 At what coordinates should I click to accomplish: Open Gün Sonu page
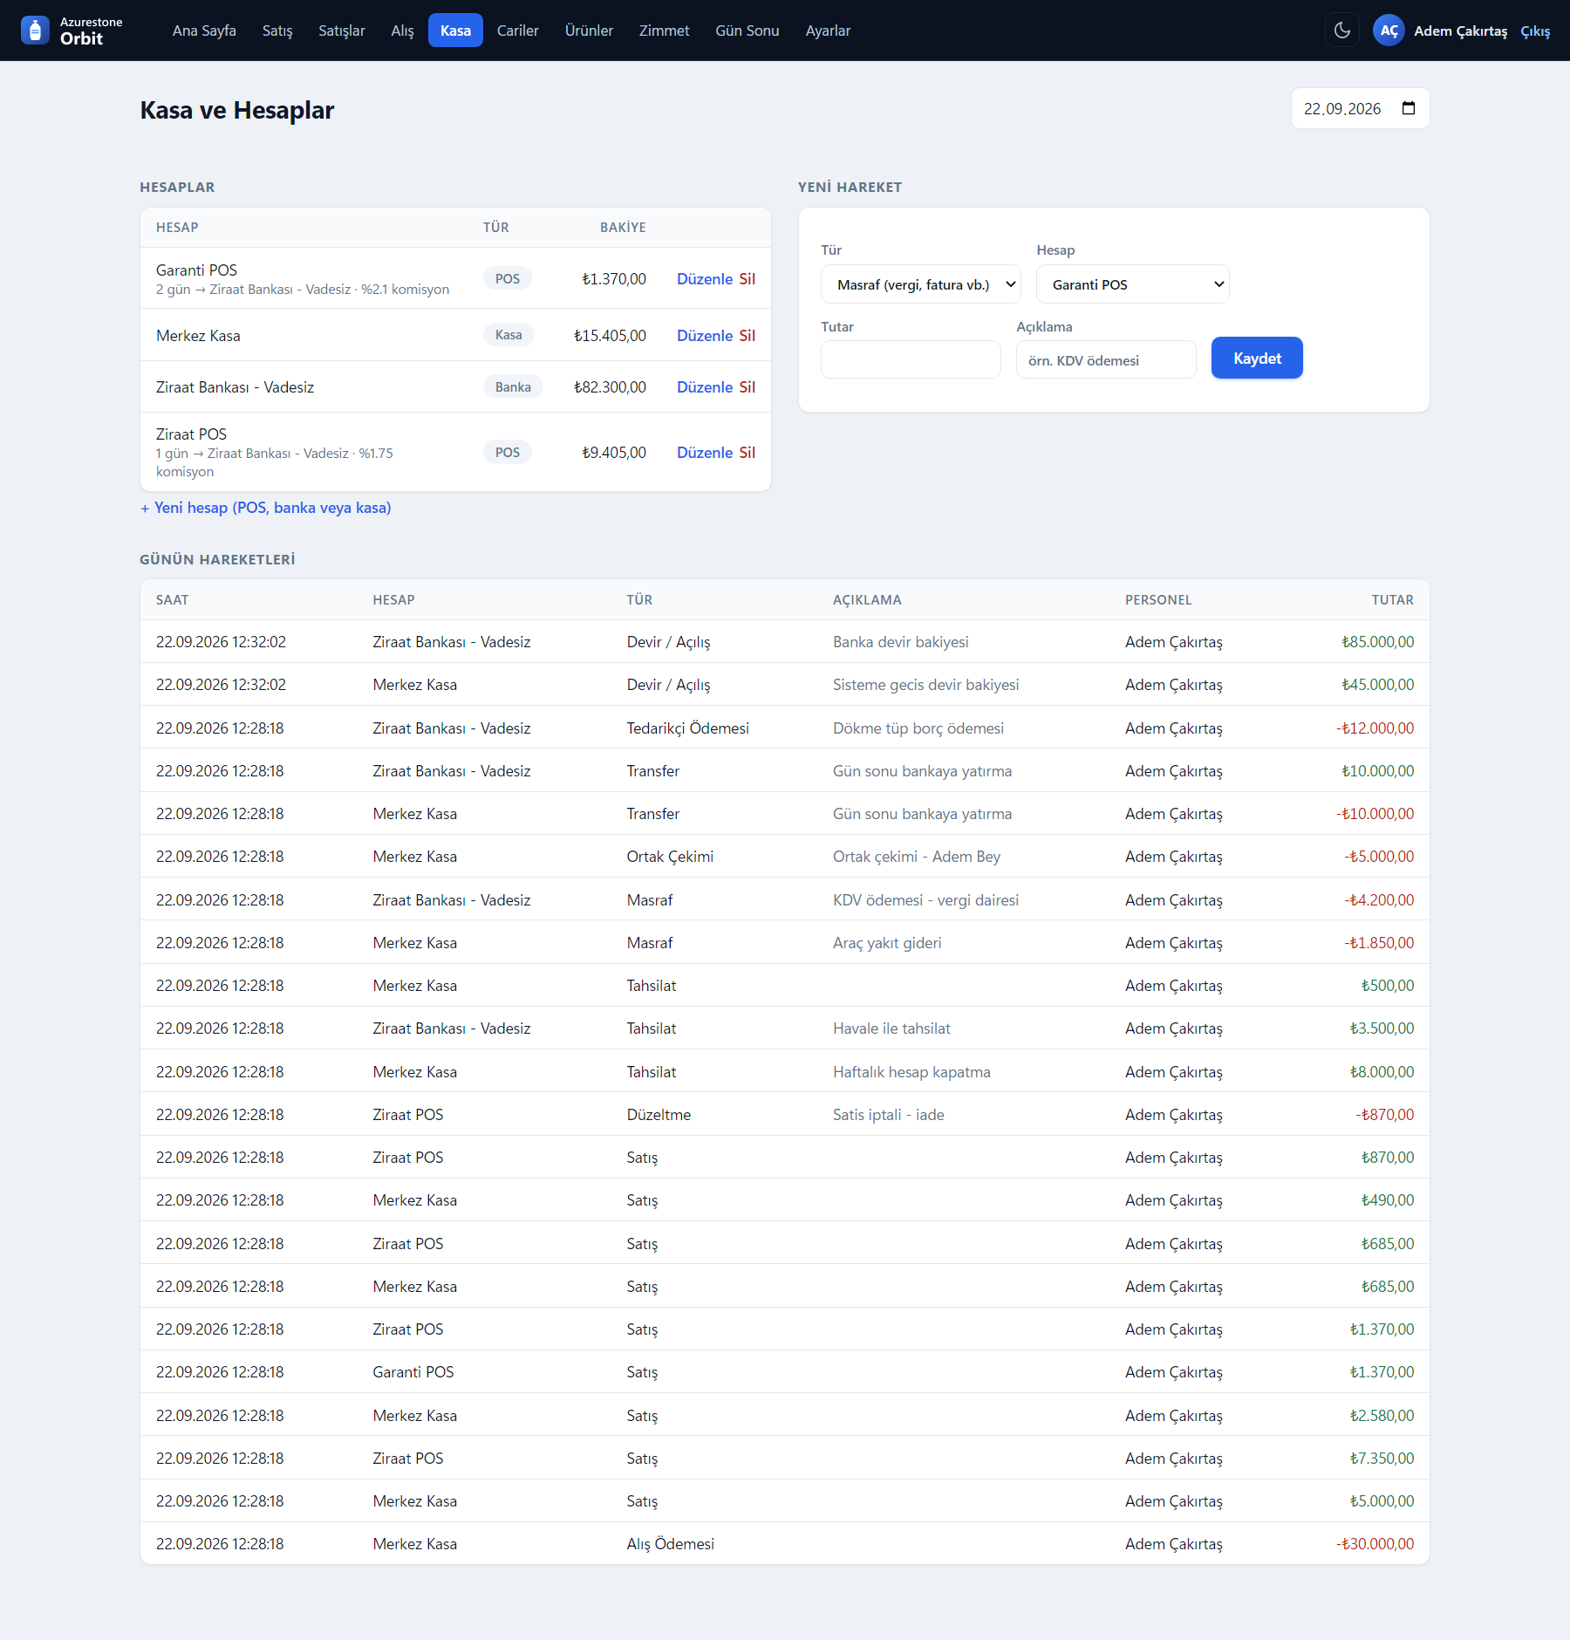pos(747,31)
